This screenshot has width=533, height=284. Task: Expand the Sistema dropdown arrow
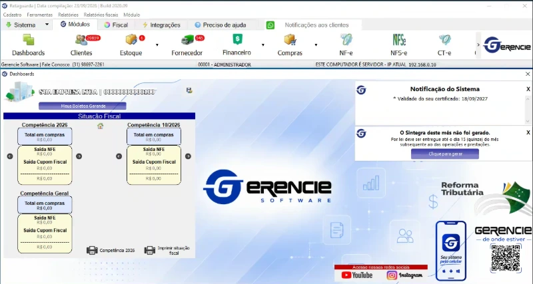coord(47,25)
